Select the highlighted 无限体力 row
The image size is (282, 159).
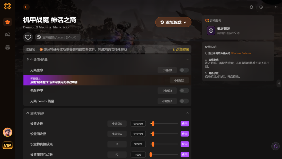pyautogui.click(x=107, y=80)
